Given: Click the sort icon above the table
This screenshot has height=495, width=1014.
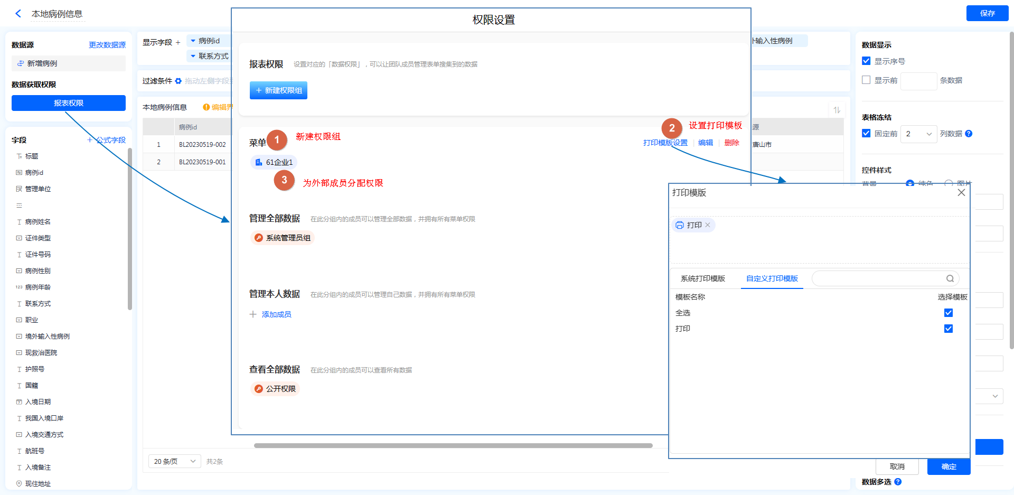Looking at the screenshot, I should tap(837, 110).
